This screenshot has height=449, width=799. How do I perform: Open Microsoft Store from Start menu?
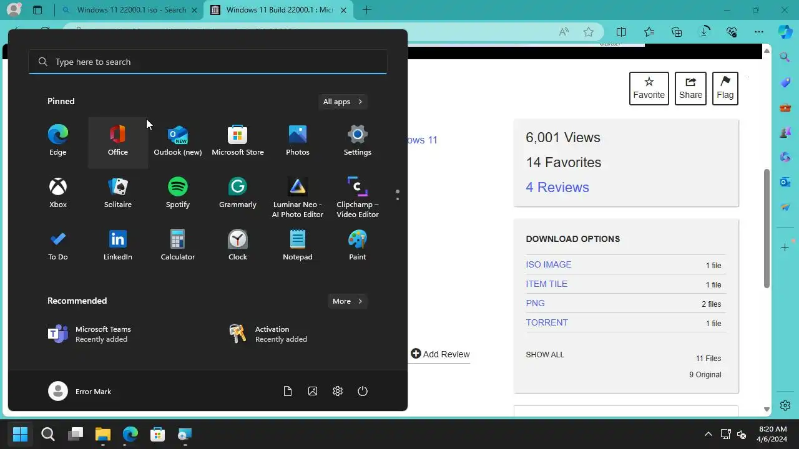tap(238, 141)
